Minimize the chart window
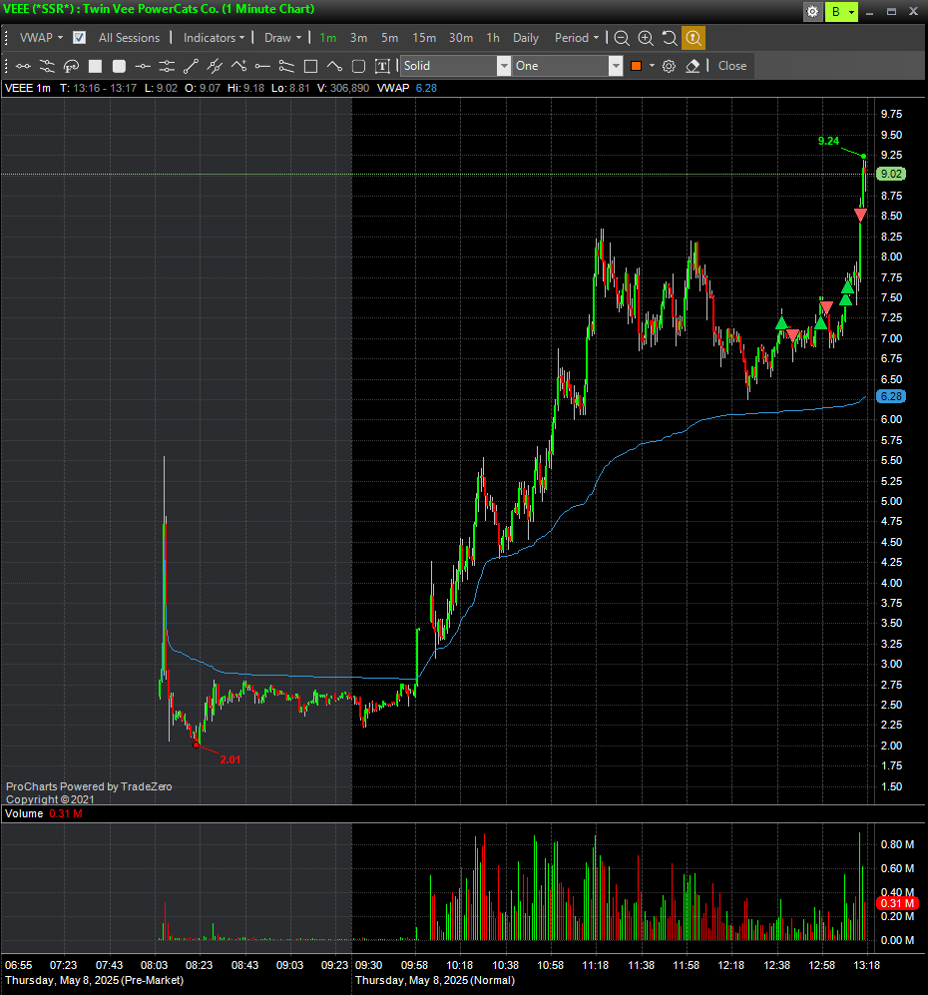The width and height of the screenshot is (928, 995). [x=870, y=12]
